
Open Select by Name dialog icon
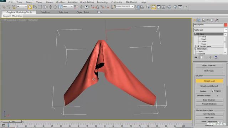(35, 7)
